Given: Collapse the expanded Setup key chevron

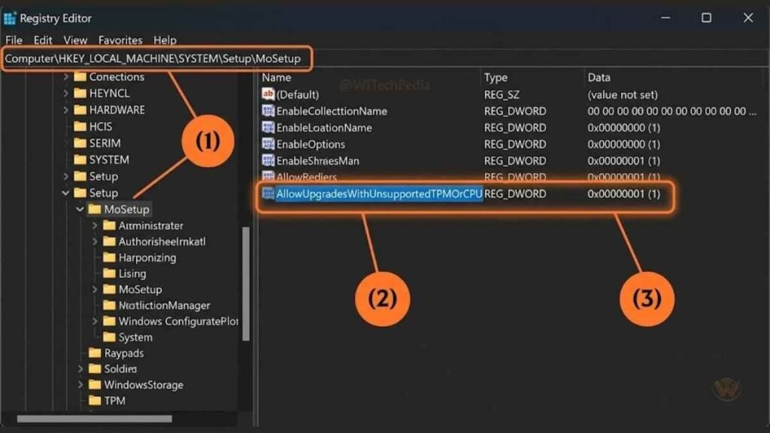Looking at the screenshot, I should click(x=66, y=193).
